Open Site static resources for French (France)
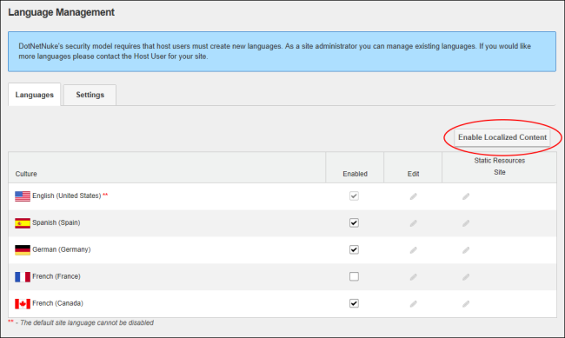Image resolution: width=565 pixels, height=338 pixels. pyautogui.click(x=466, y=277)
